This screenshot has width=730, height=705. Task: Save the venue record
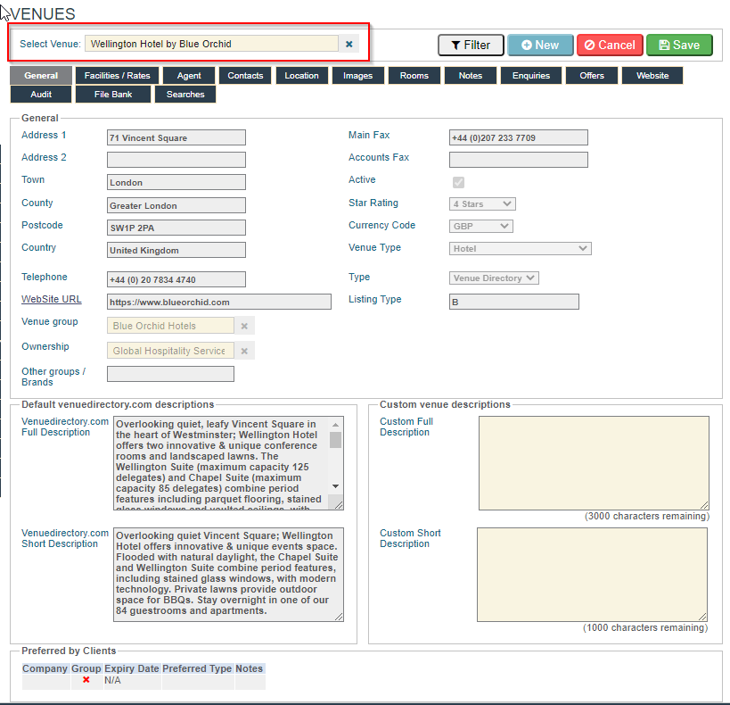click(679, 46)
